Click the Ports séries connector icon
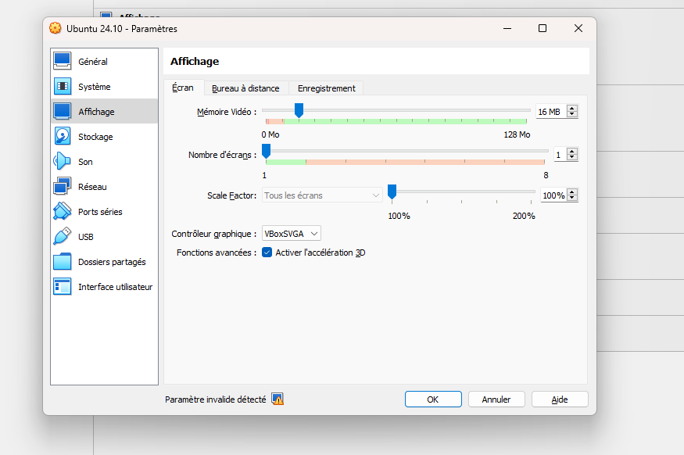The height and width of the screenshot is (455, 684). (63, 211)
